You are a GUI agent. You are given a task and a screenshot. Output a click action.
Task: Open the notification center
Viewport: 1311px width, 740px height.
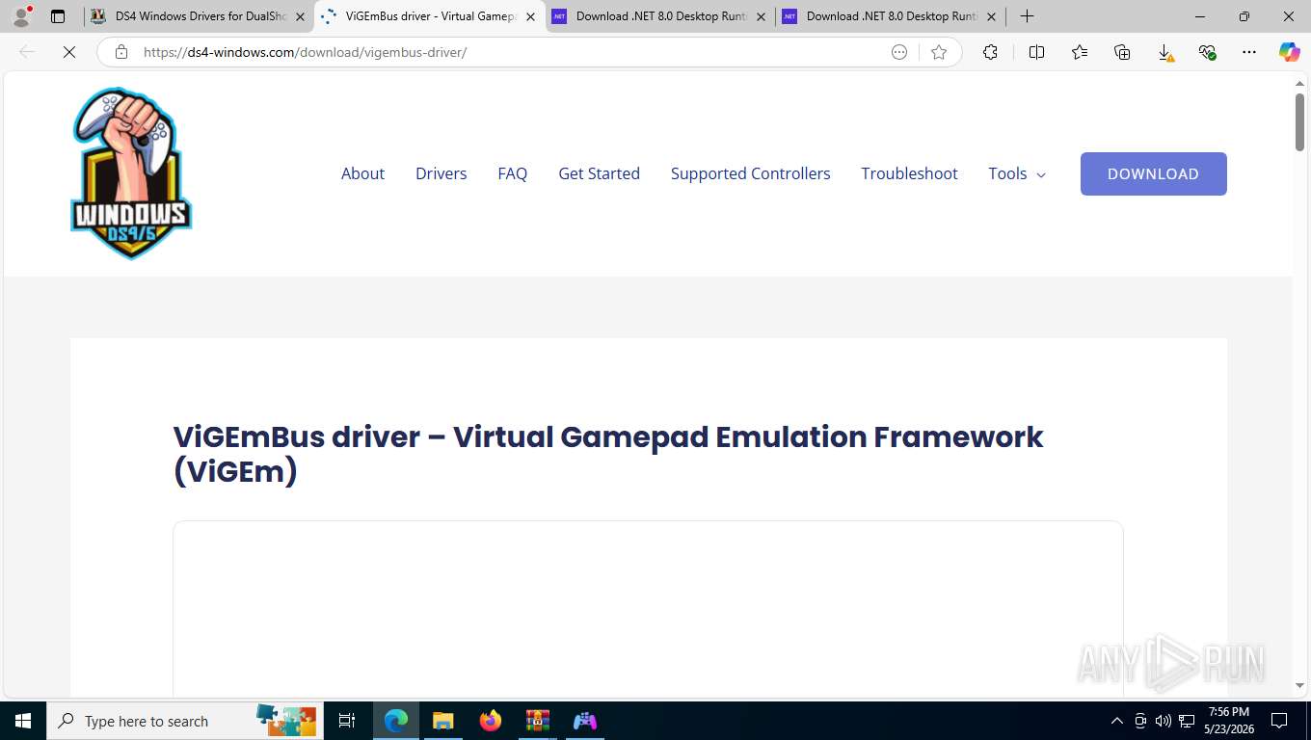coord(1279,721)
